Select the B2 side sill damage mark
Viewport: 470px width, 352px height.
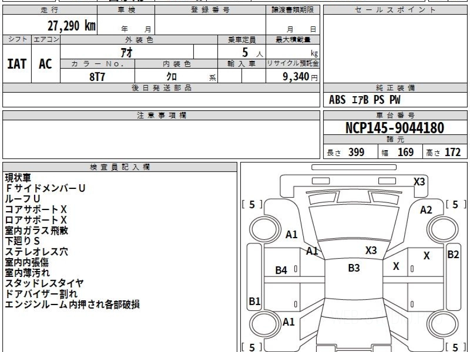(x=453, y=254)
